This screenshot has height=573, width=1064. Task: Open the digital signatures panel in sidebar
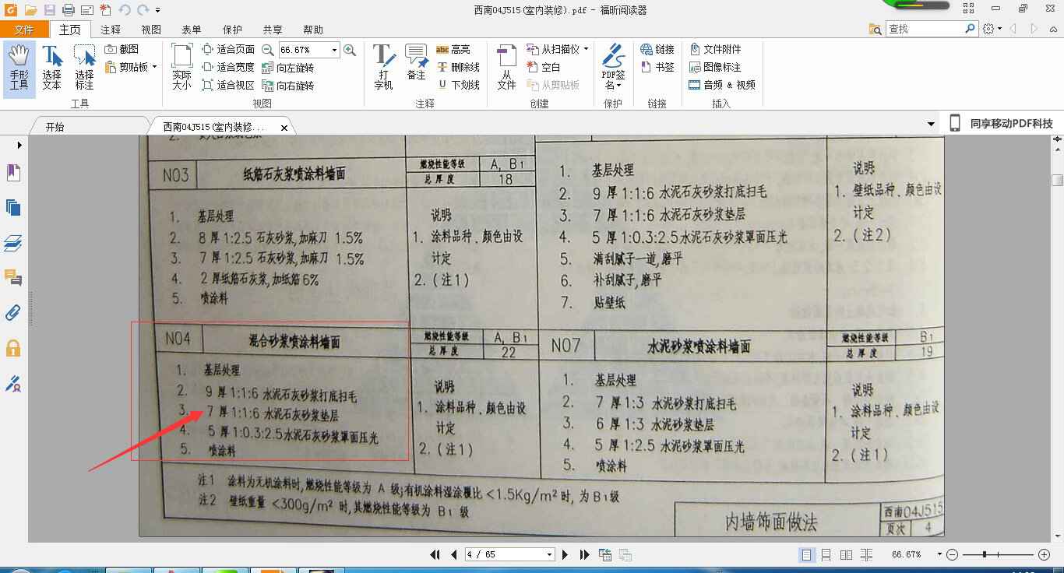coord(13,383)
